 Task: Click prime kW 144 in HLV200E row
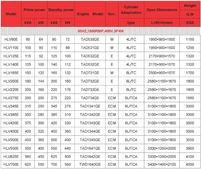click(41, 81)
